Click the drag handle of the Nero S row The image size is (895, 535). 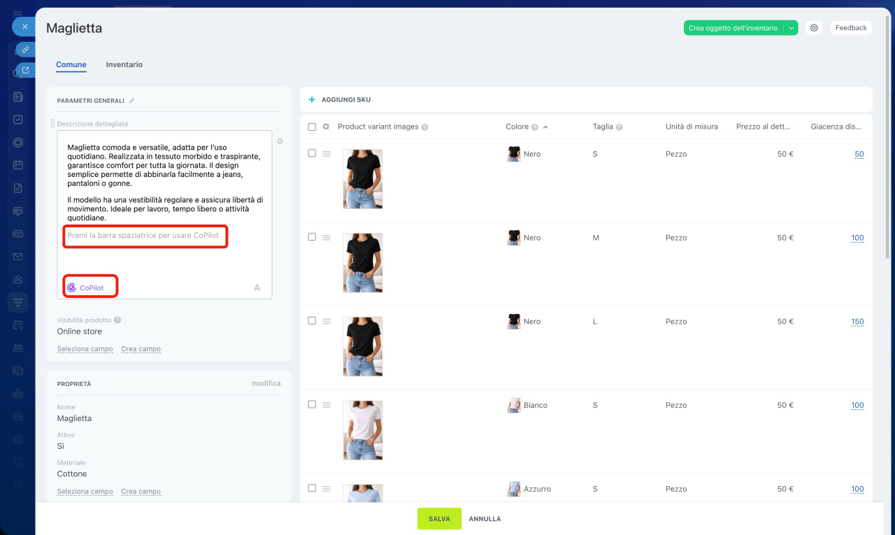327,154
